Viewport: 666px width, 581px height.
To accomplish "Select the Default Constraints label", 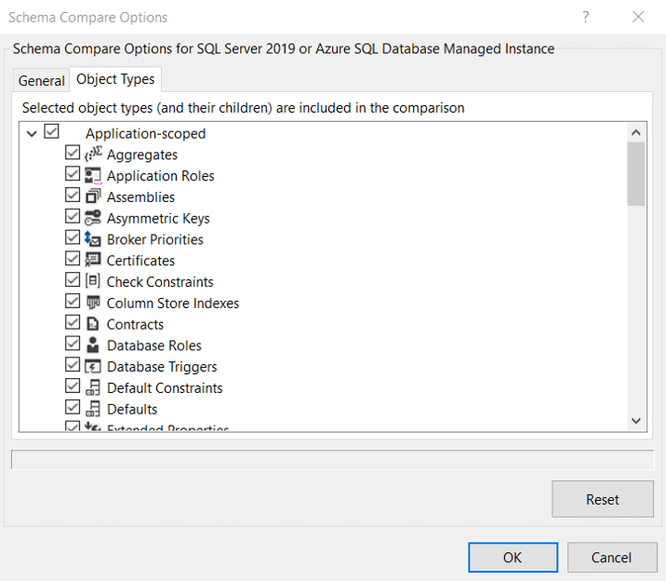I will 165,388.
